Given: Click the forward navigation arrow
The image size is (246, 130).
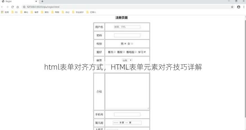Looking at the screenshot, I should pyautogui.click(x=7, y=7).
